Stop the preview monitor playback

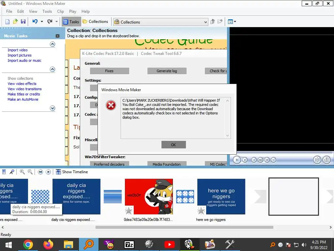245,160
